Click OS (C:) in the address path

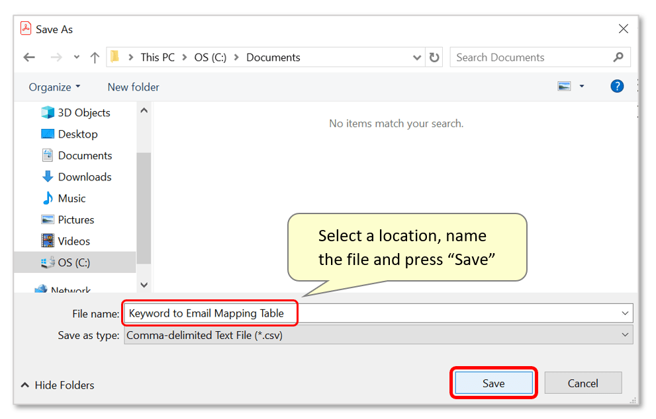coord(210,57)
